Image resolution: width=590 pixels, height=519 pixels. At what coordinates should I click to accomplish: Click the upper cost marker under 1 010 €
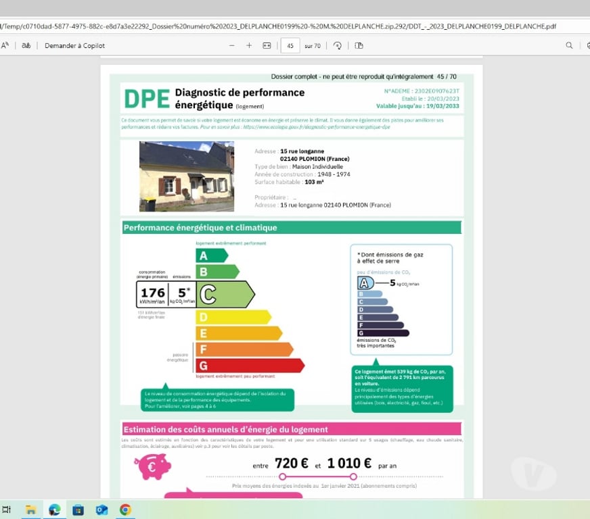[x=353, y=476]
